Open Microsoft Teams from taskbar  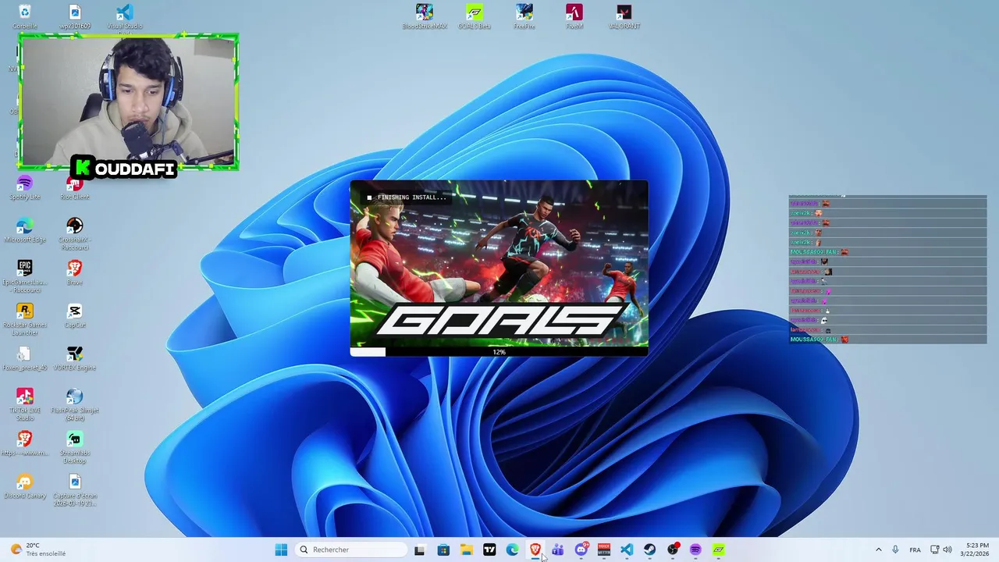click(558, 550)
